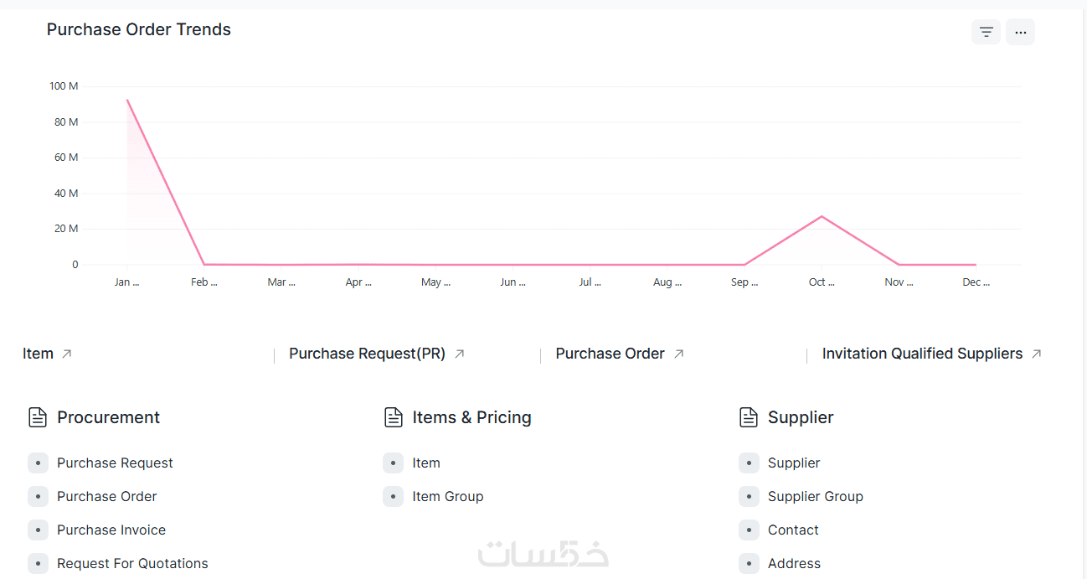
Task: Click the Supplier section document icon
Action: click(749, 417)
